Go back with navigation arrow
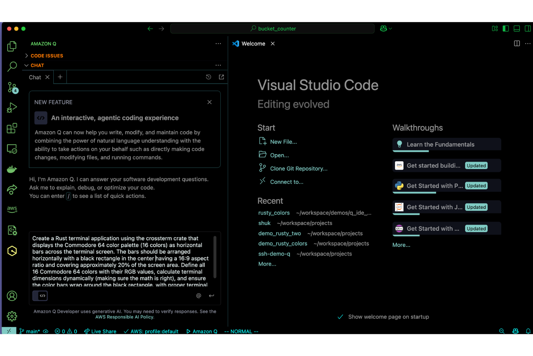This screenshot has width=533, height=356. [150, 28]
